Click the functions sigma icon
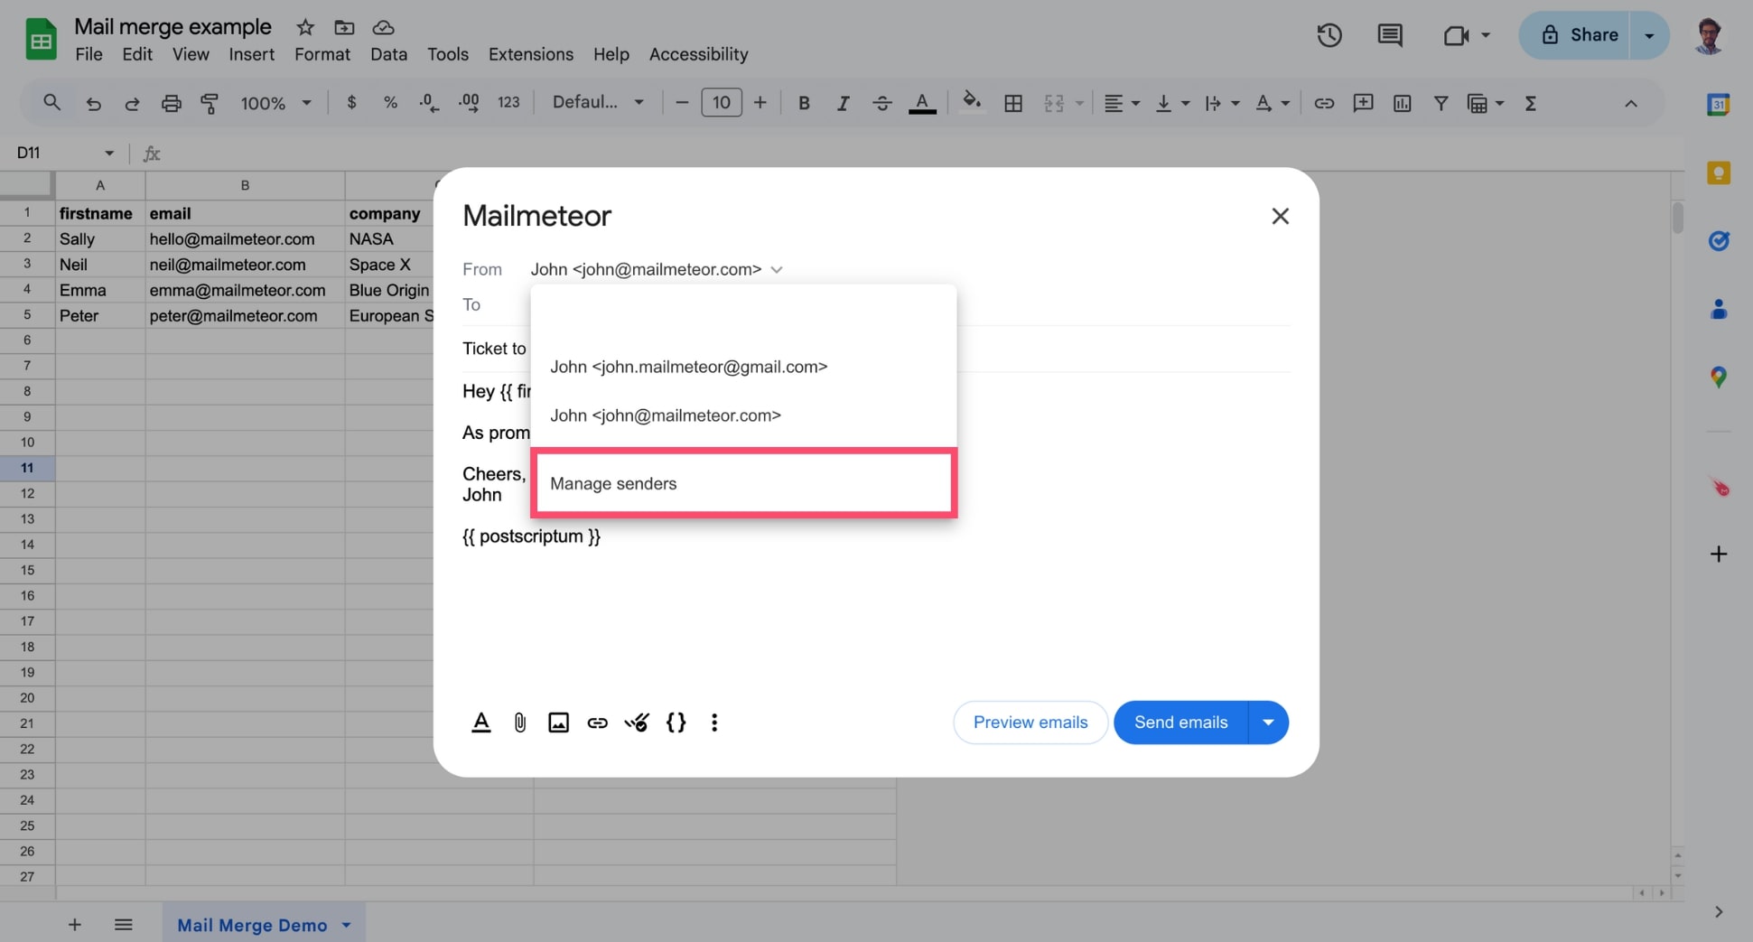 pyautogui.click(x=1530, y=104)
